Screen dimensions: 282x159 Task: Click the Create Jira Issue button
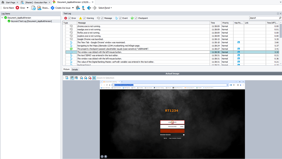[60, 8]
